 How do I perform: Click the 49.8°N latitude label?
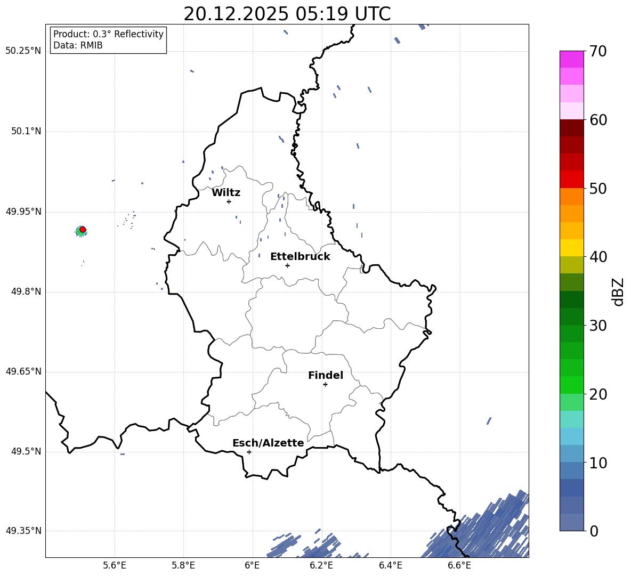26,291
